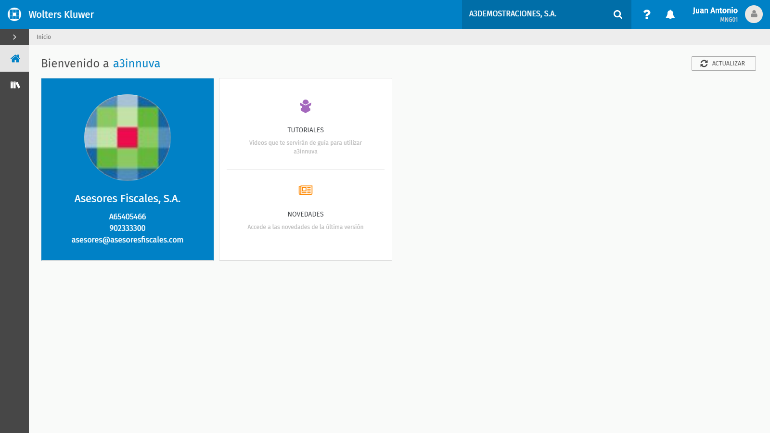Screen dimensions: 770x433
Task: Click the Wolters Kluwer logo icon
Action: point(14,14)
